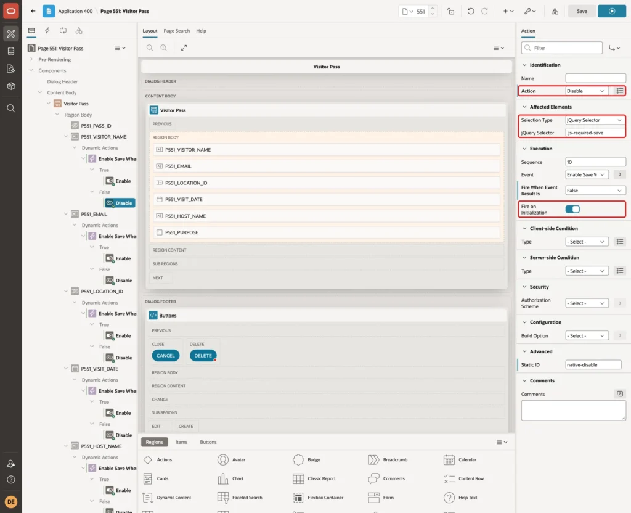
Task: Go to the Event arrow button
Action: pyautogui.click(x=620, y=174)
